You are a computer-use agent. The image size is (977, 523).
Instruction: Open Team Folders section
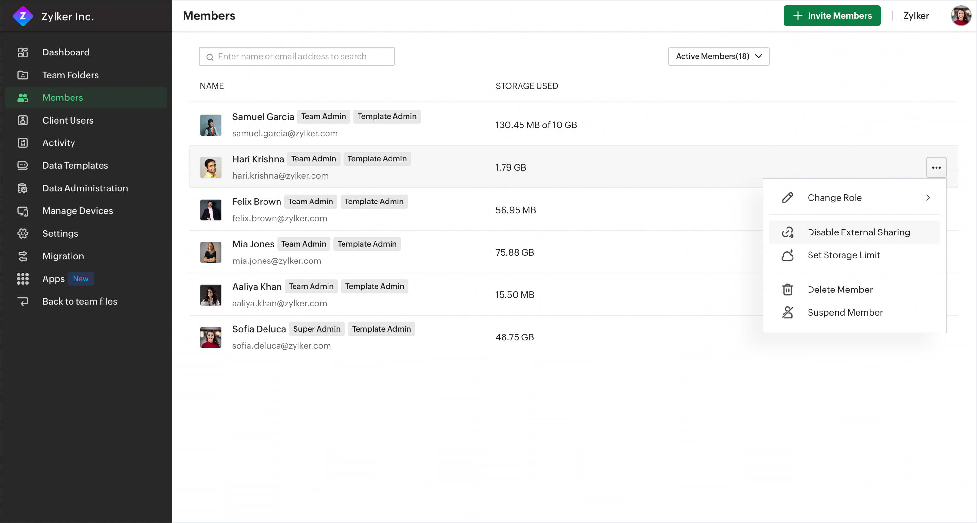(x=71, y=74)
